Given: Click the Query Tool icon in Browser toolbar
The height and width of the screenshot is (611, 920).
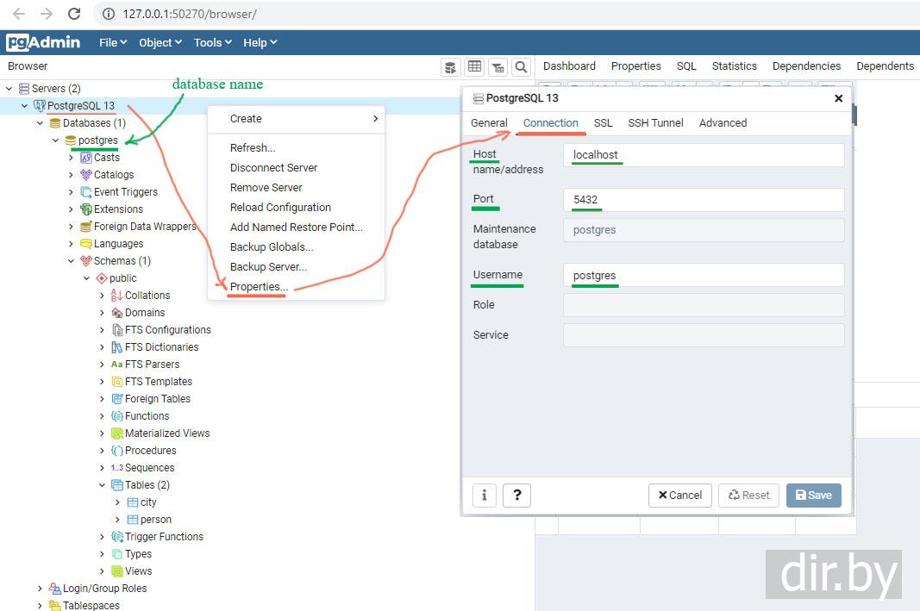Looking at the screenshot, I should click(x=450, y=67).
